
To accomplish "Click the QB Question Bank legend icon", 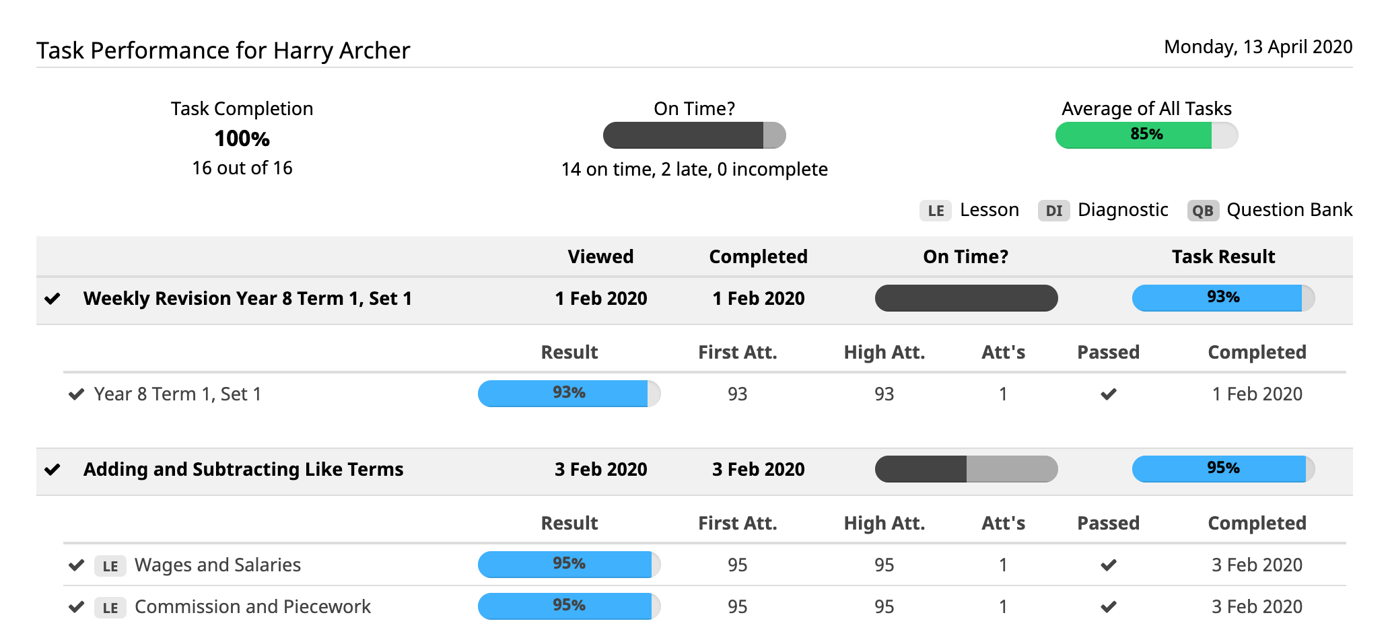I will coord(1203,211).
